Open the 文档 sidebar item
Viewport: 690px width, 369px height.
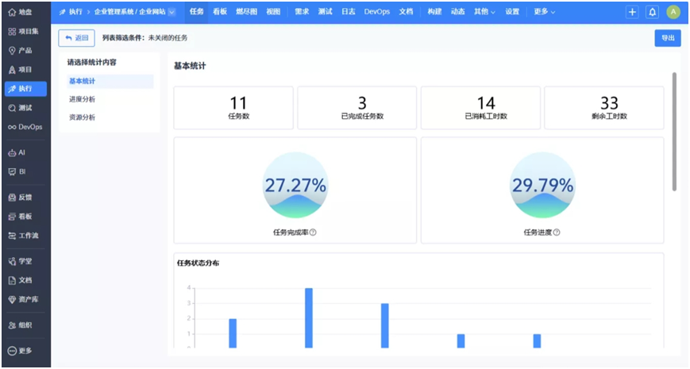pyautogui.click(x=20, y=280)
